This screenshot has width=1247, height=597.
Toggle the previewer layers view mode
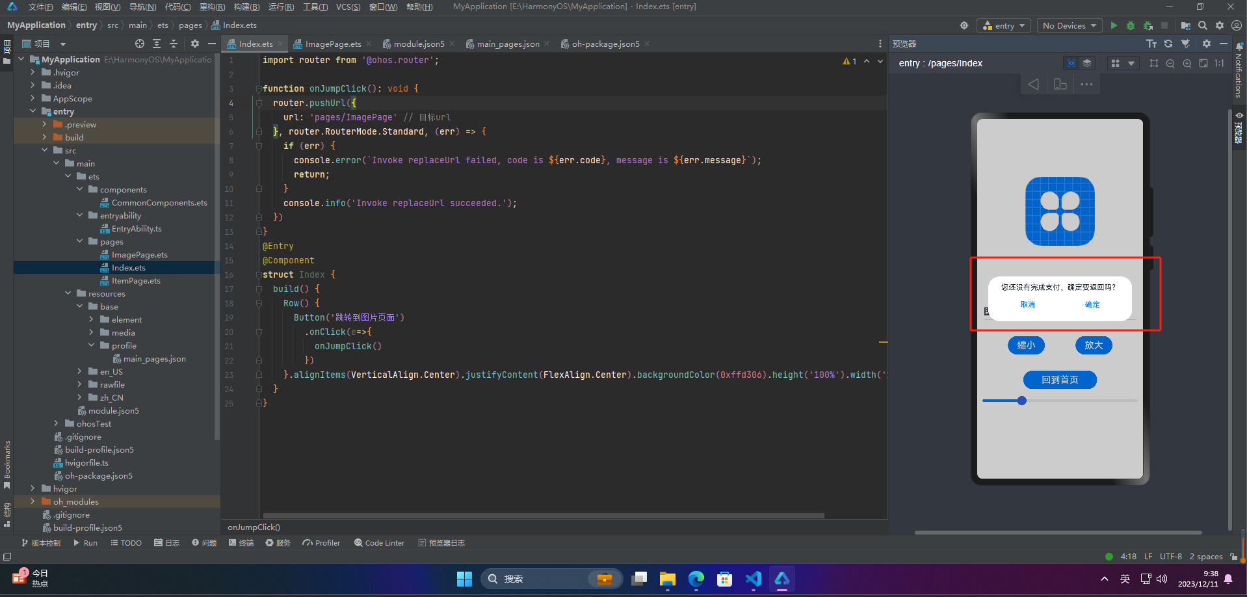(1087, 63)
